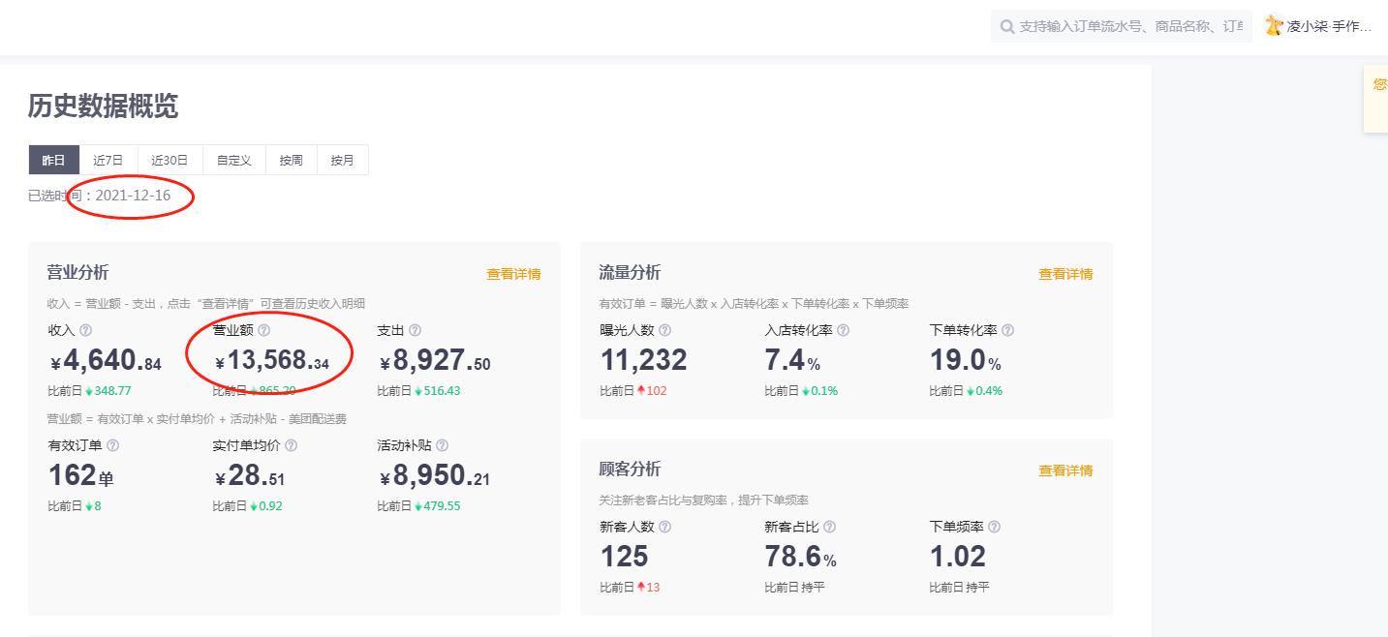
Task: Open the 自定义 date range tab
Action: (233, 160)
